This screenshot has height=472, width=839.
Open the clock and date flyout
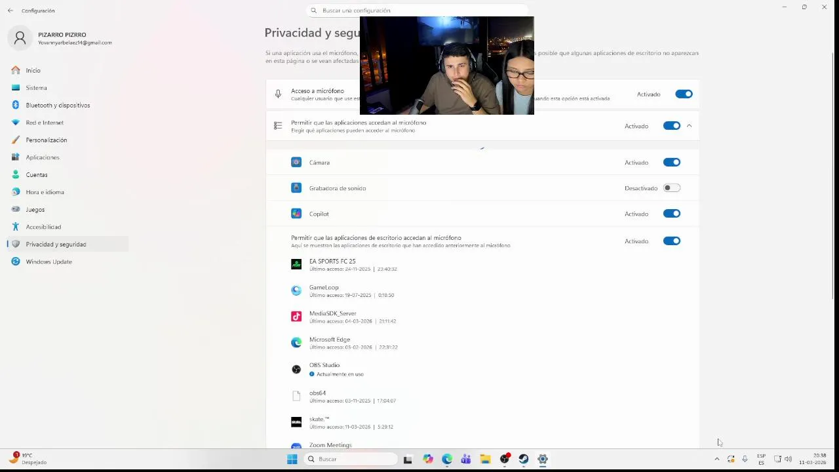click(x=813, y=460)
